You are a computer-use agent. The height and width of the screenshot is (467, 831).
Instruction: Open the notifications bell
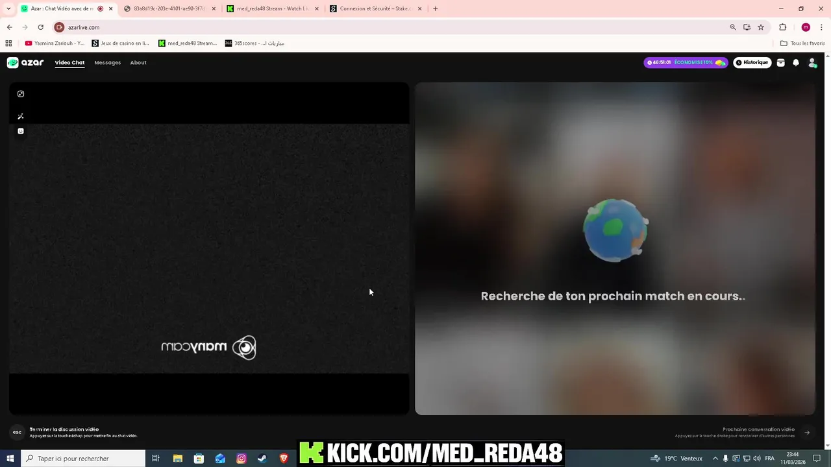[796, 63]
